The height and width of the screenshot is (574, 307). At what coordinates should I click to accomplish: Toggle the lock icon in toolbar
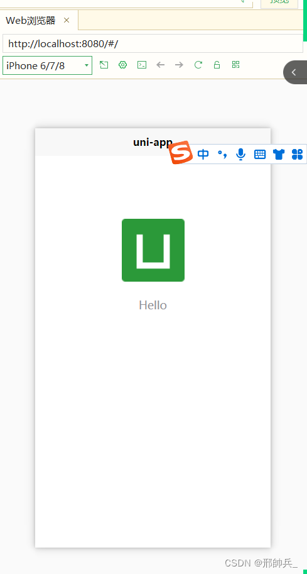pos(217,65)
